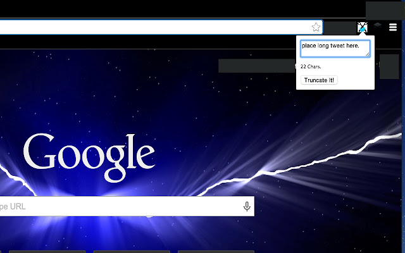Click the browser address bar

[x=161, y=27]
